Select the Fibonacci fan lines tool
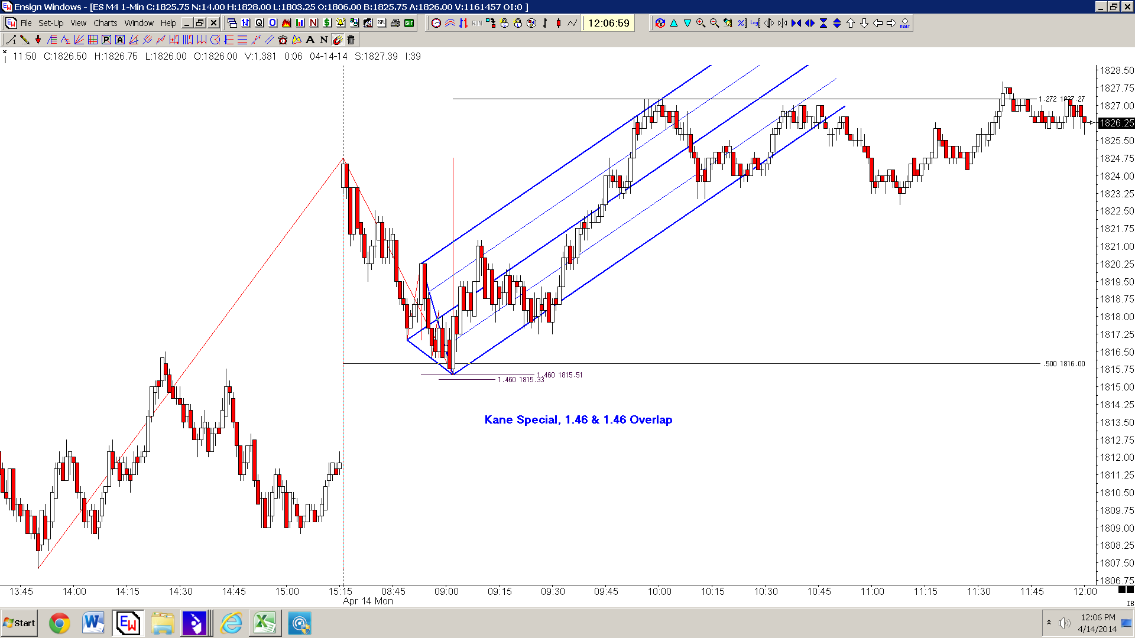This screenshot has height=638, width=1135. [x=79, y=40]
